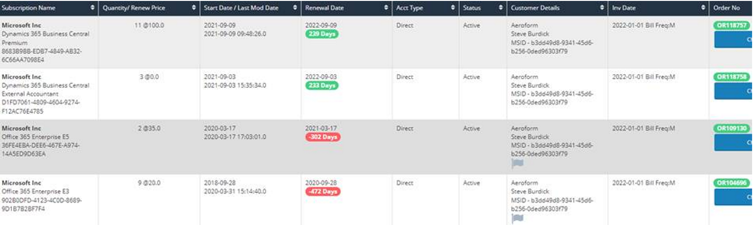Click the 229 Days renewal badge

point(322,34)
